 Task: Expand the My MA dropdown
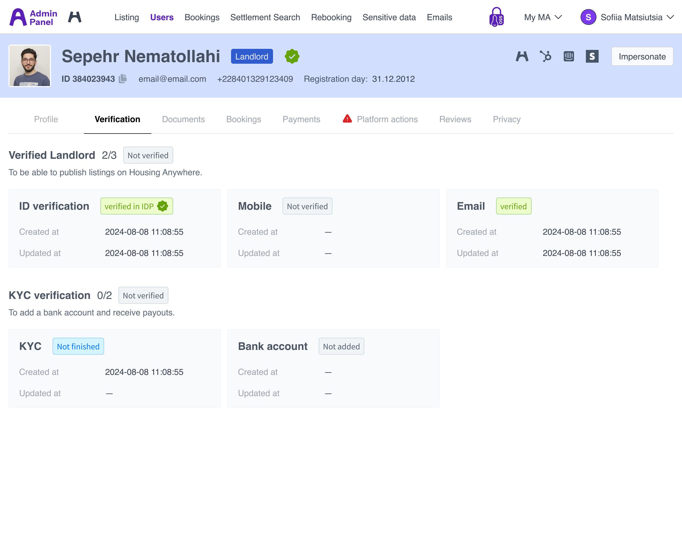pos(543,17)
